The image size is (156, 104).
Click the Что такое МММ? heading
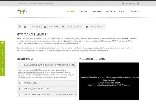coord(32,34)
